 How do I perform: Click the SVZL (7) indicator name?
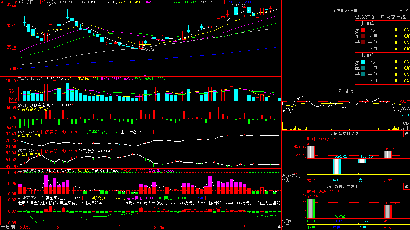coord(26,132)
